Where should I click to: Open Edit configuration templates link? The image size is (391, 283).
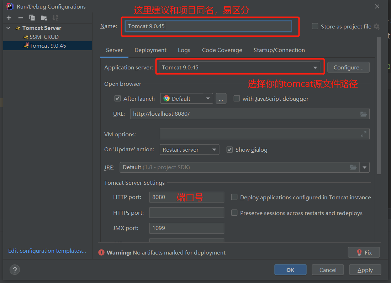(x=47, y=251)
